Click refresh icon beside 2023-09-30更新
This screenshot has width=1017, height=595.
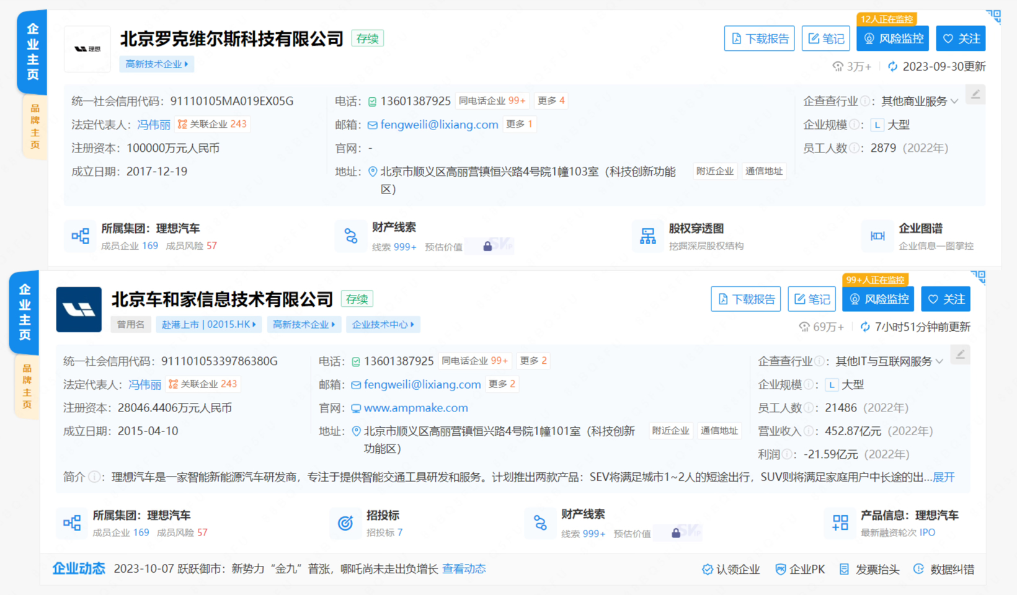pos(892,66)
